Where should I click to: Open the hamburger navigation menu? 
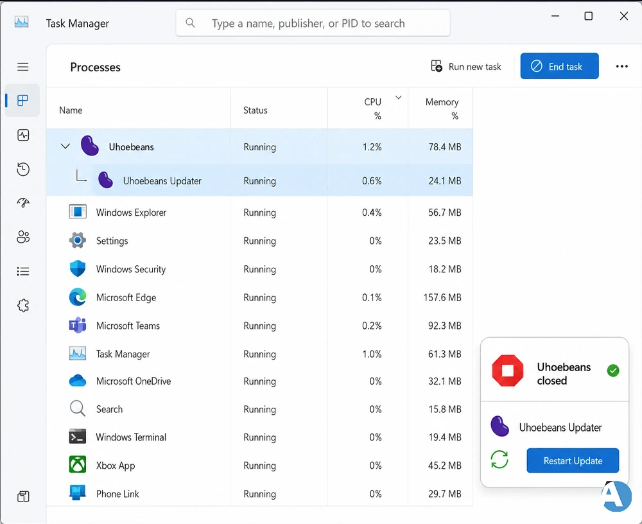[23, 67]
